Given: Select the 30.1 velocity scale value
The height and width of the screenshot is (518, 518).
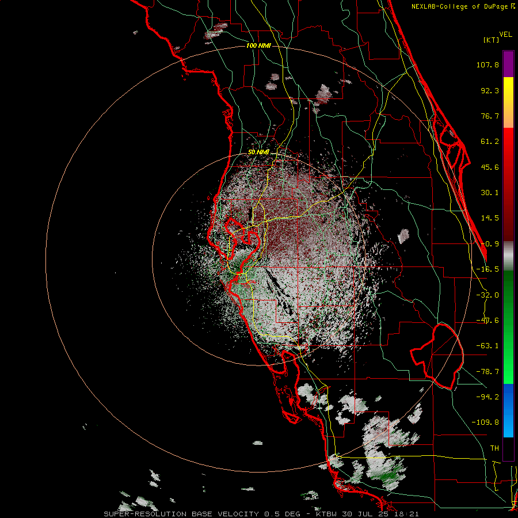Looking at the screenshot, I should tap(490, 193).
